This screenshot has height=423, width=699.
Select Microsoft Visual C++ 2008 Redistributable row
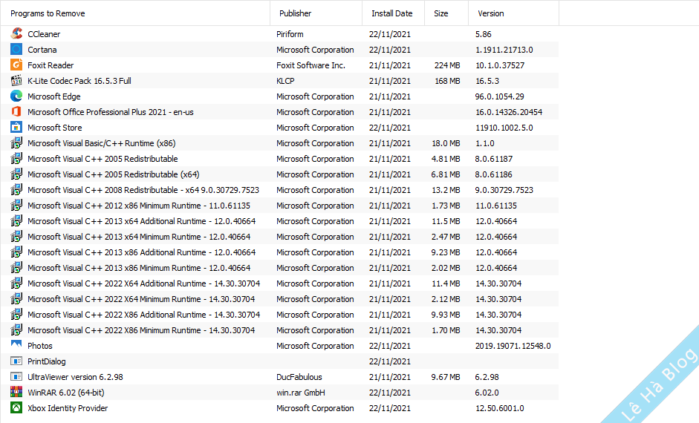143,190
